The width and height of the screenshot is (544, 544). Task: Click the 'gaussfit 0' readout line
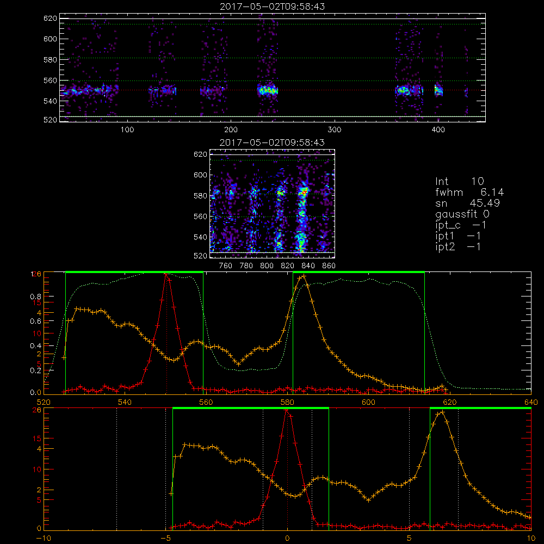(462, 214)
